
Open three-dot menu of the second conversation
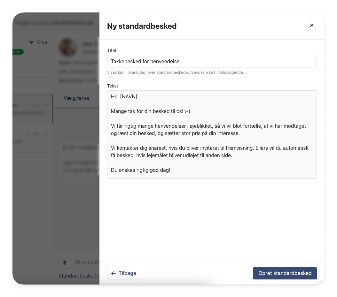pos(46,134)
